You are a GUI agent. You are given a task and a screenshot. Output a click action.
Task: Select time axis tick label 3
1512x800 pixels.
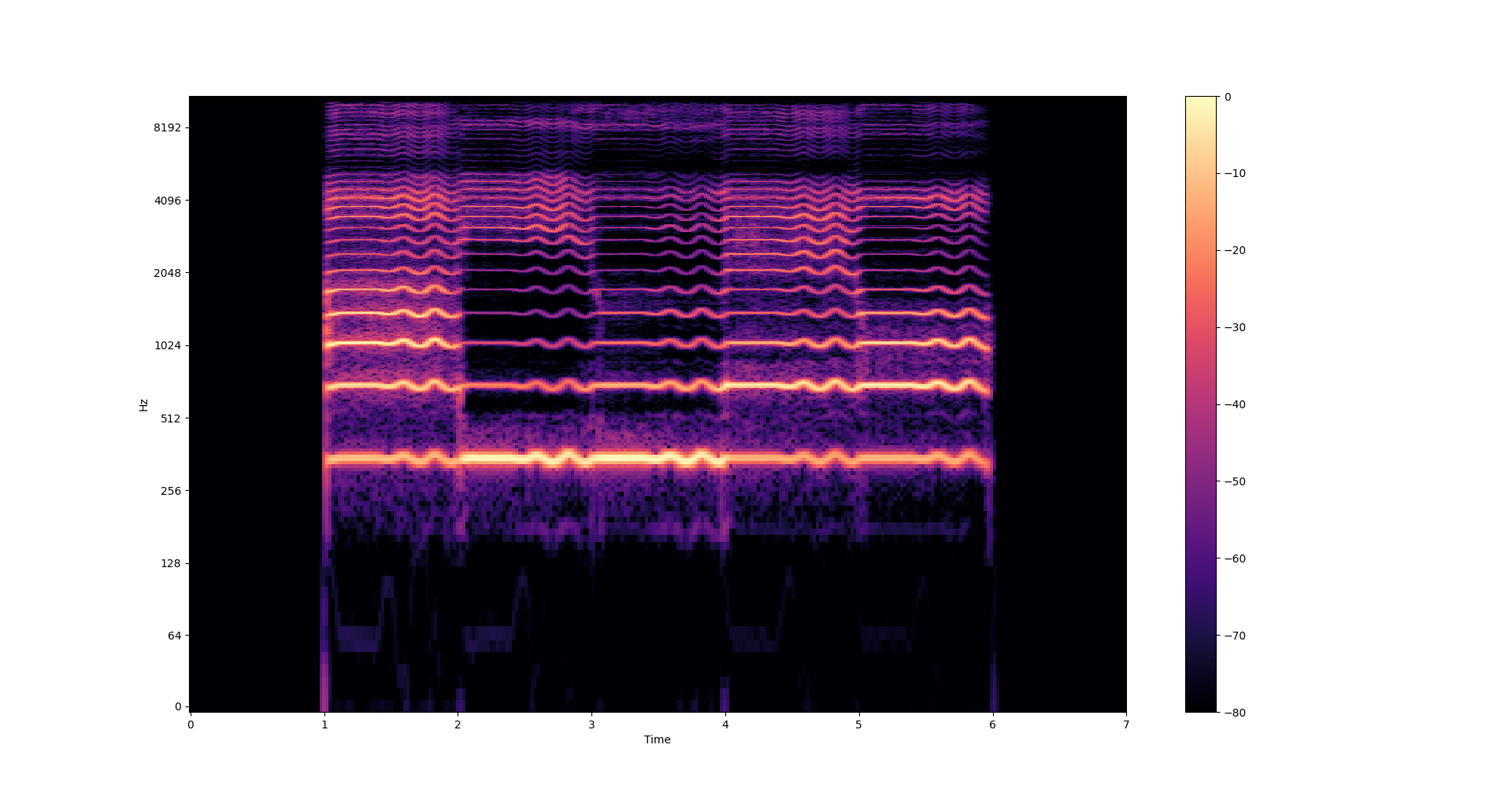591,724
